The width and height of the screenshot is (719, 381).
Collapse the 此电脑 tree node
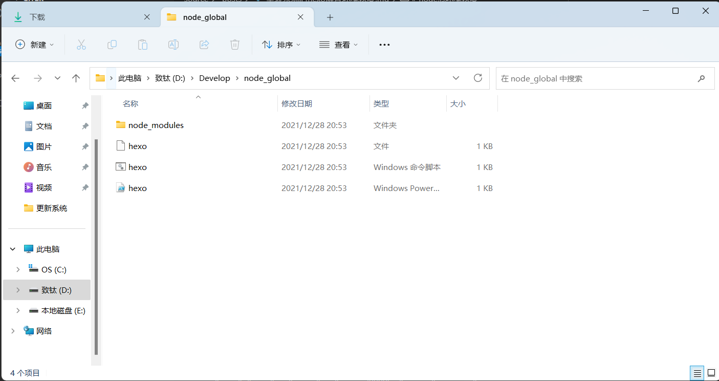tap(13, 249)
